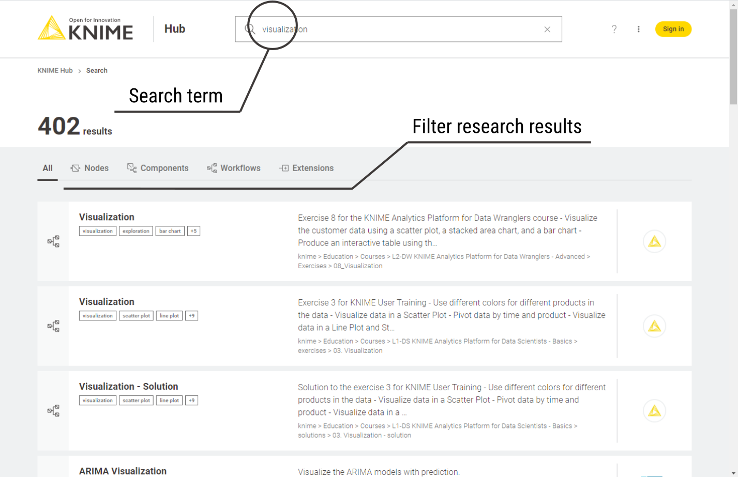Open the three-dot more options menu
This screenshot has width=738, height=477.
[x=639, y=29]
